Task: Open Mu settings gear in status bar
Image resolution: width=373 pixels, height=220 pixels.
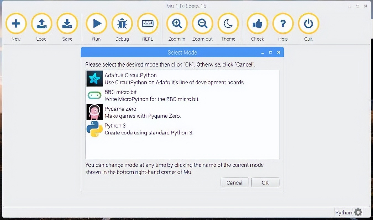Action: [x=358, y=212]
